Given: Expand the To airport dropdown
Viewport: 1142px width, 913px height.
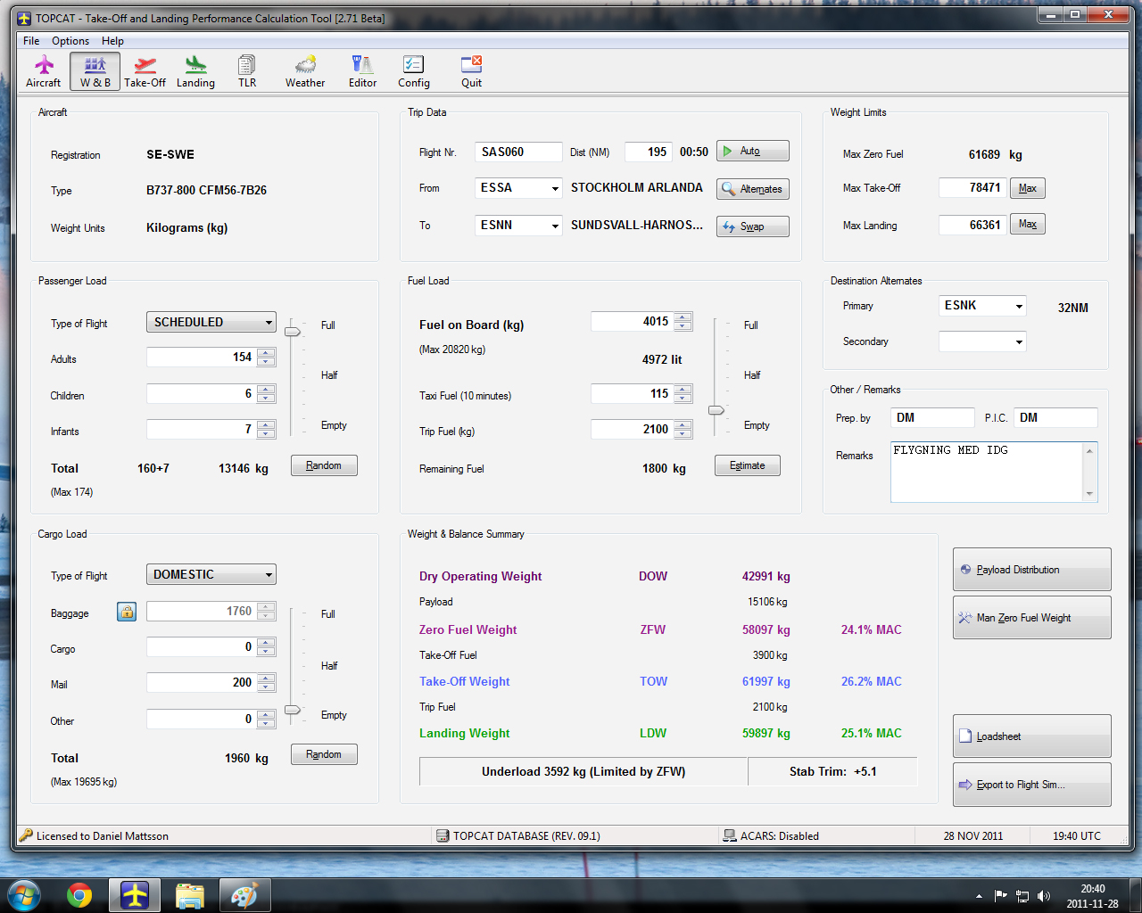Looking at the screenshot, I should [x=555, y=226].
